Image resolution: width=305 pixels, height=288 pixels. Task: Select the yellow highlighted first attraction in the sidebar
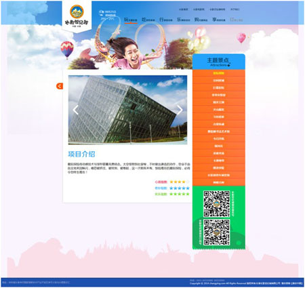[x=219, y=73]
